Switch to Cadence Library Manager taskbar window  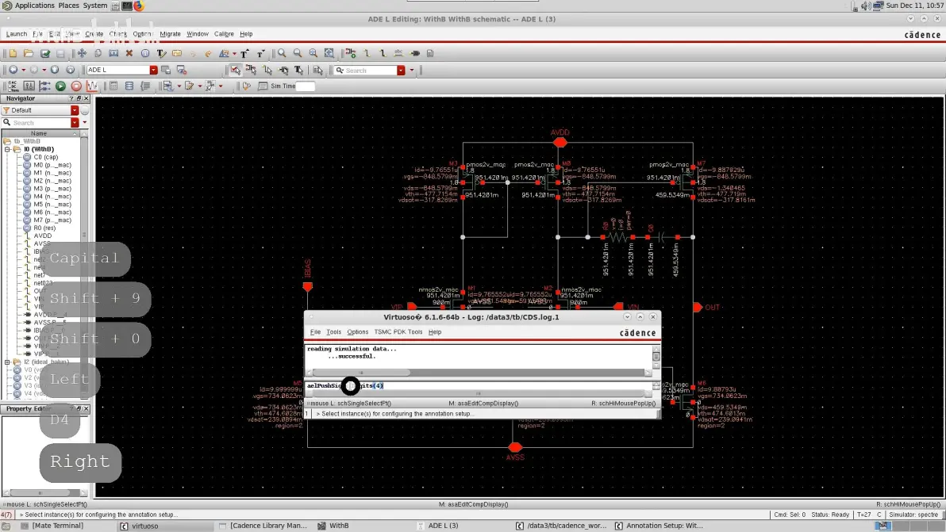click(x=263, y=526)
